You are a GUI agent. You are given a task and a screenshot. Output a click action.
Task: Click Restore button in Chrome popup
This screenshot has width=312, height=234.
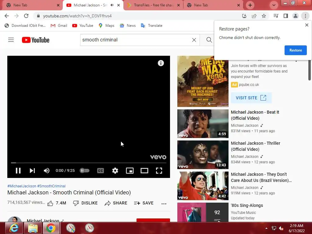coord(296,50)
